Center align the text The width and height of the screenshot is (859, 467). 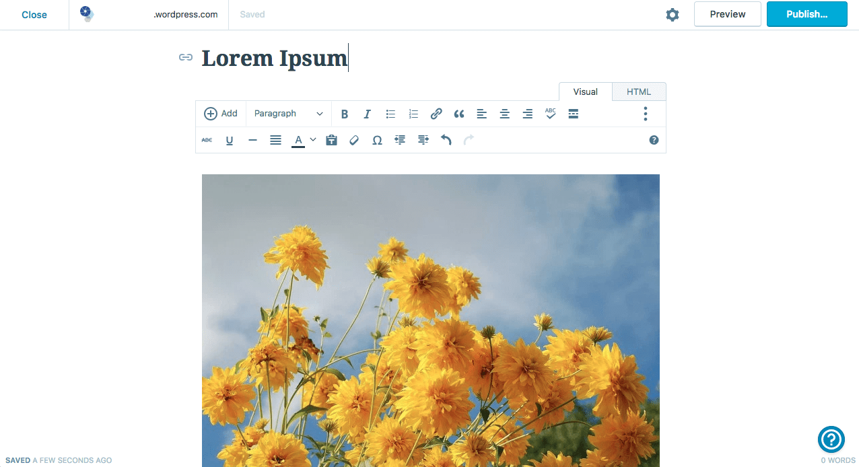pos(505,114)
